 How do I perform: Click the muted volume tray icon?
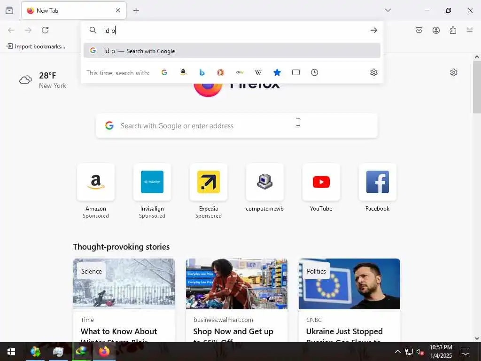(419, 352)
